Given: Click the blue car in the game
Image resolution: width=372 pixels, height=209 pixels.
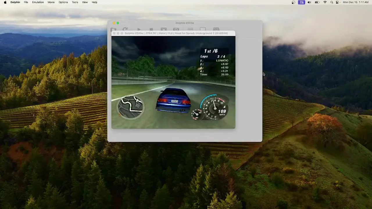Looking at the screenshot, I should pos(174,100).
